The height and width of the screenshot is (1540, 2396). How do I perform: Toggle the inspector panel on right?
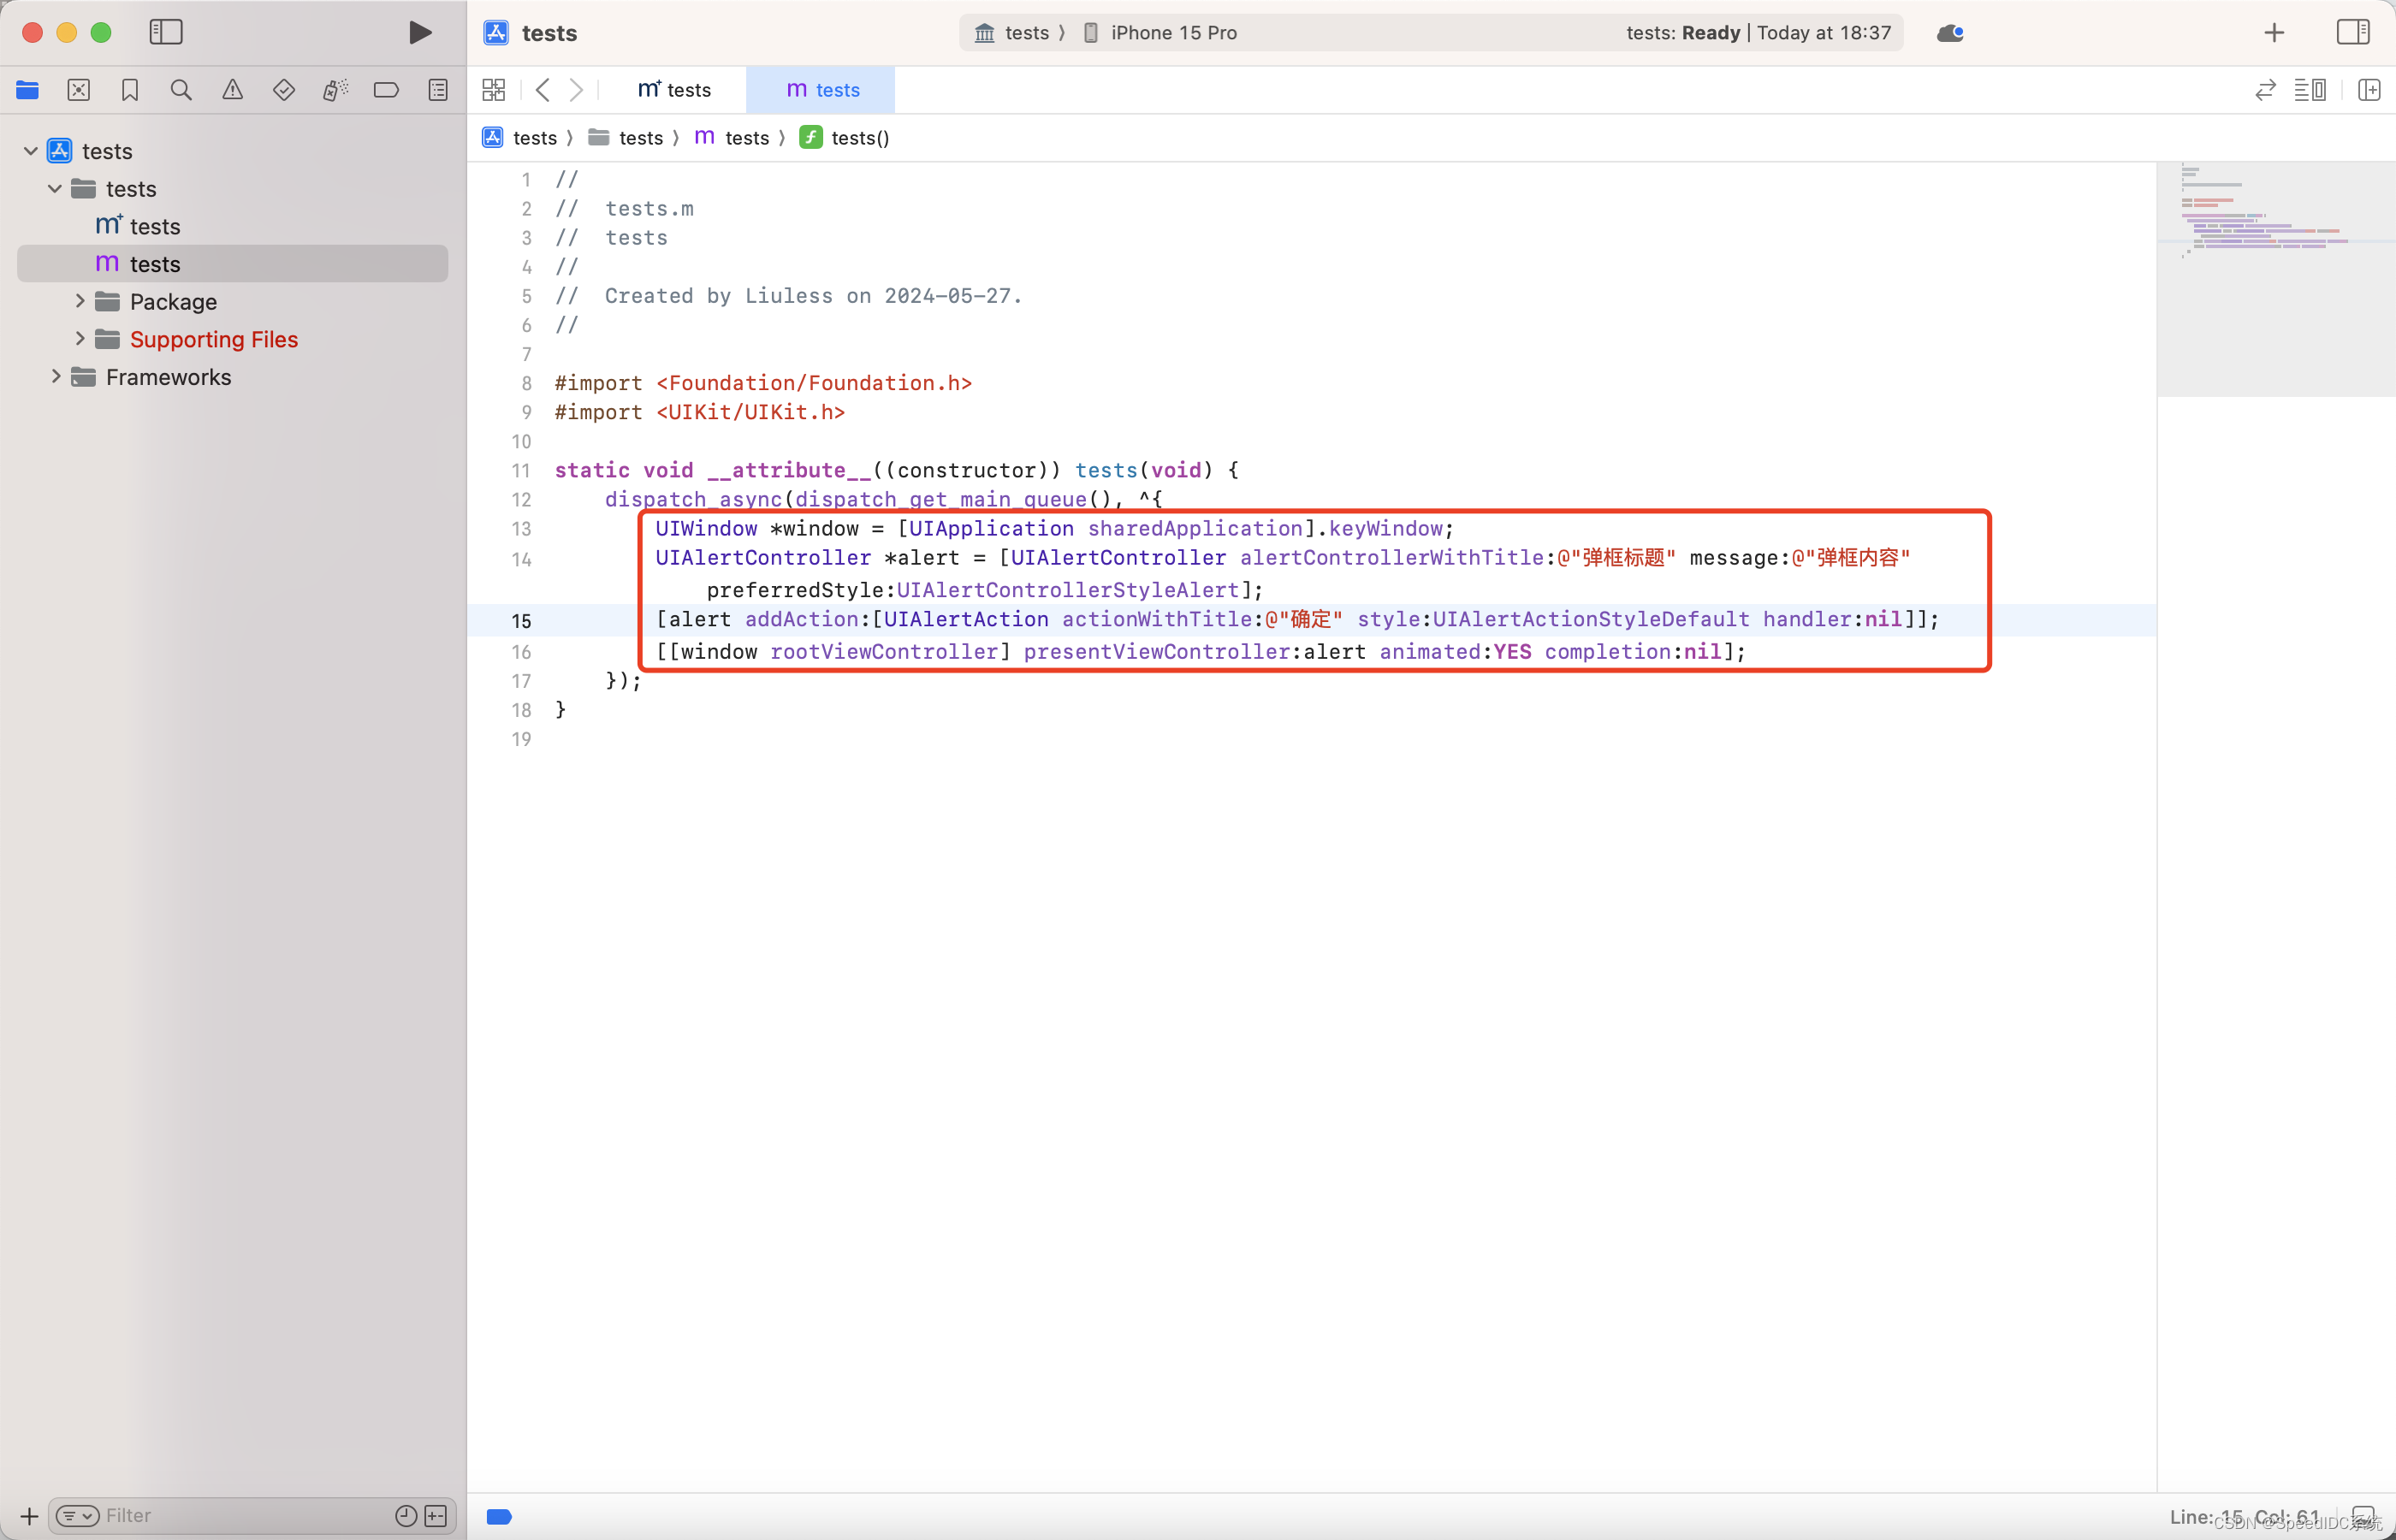coord(2352,32)
